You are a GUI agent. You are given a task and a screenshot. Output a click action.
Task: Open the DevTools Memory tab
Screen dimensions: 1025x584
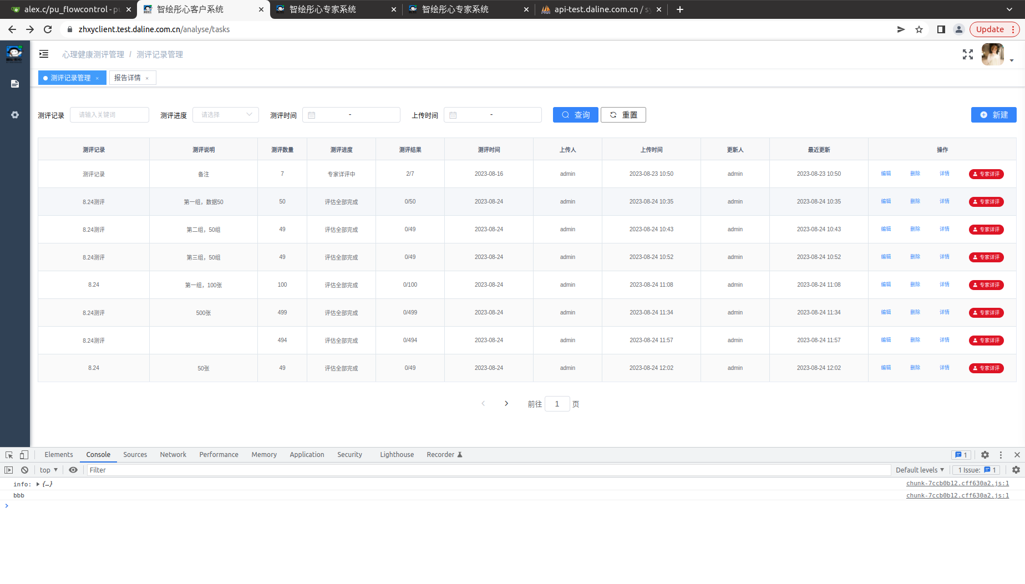264,455
